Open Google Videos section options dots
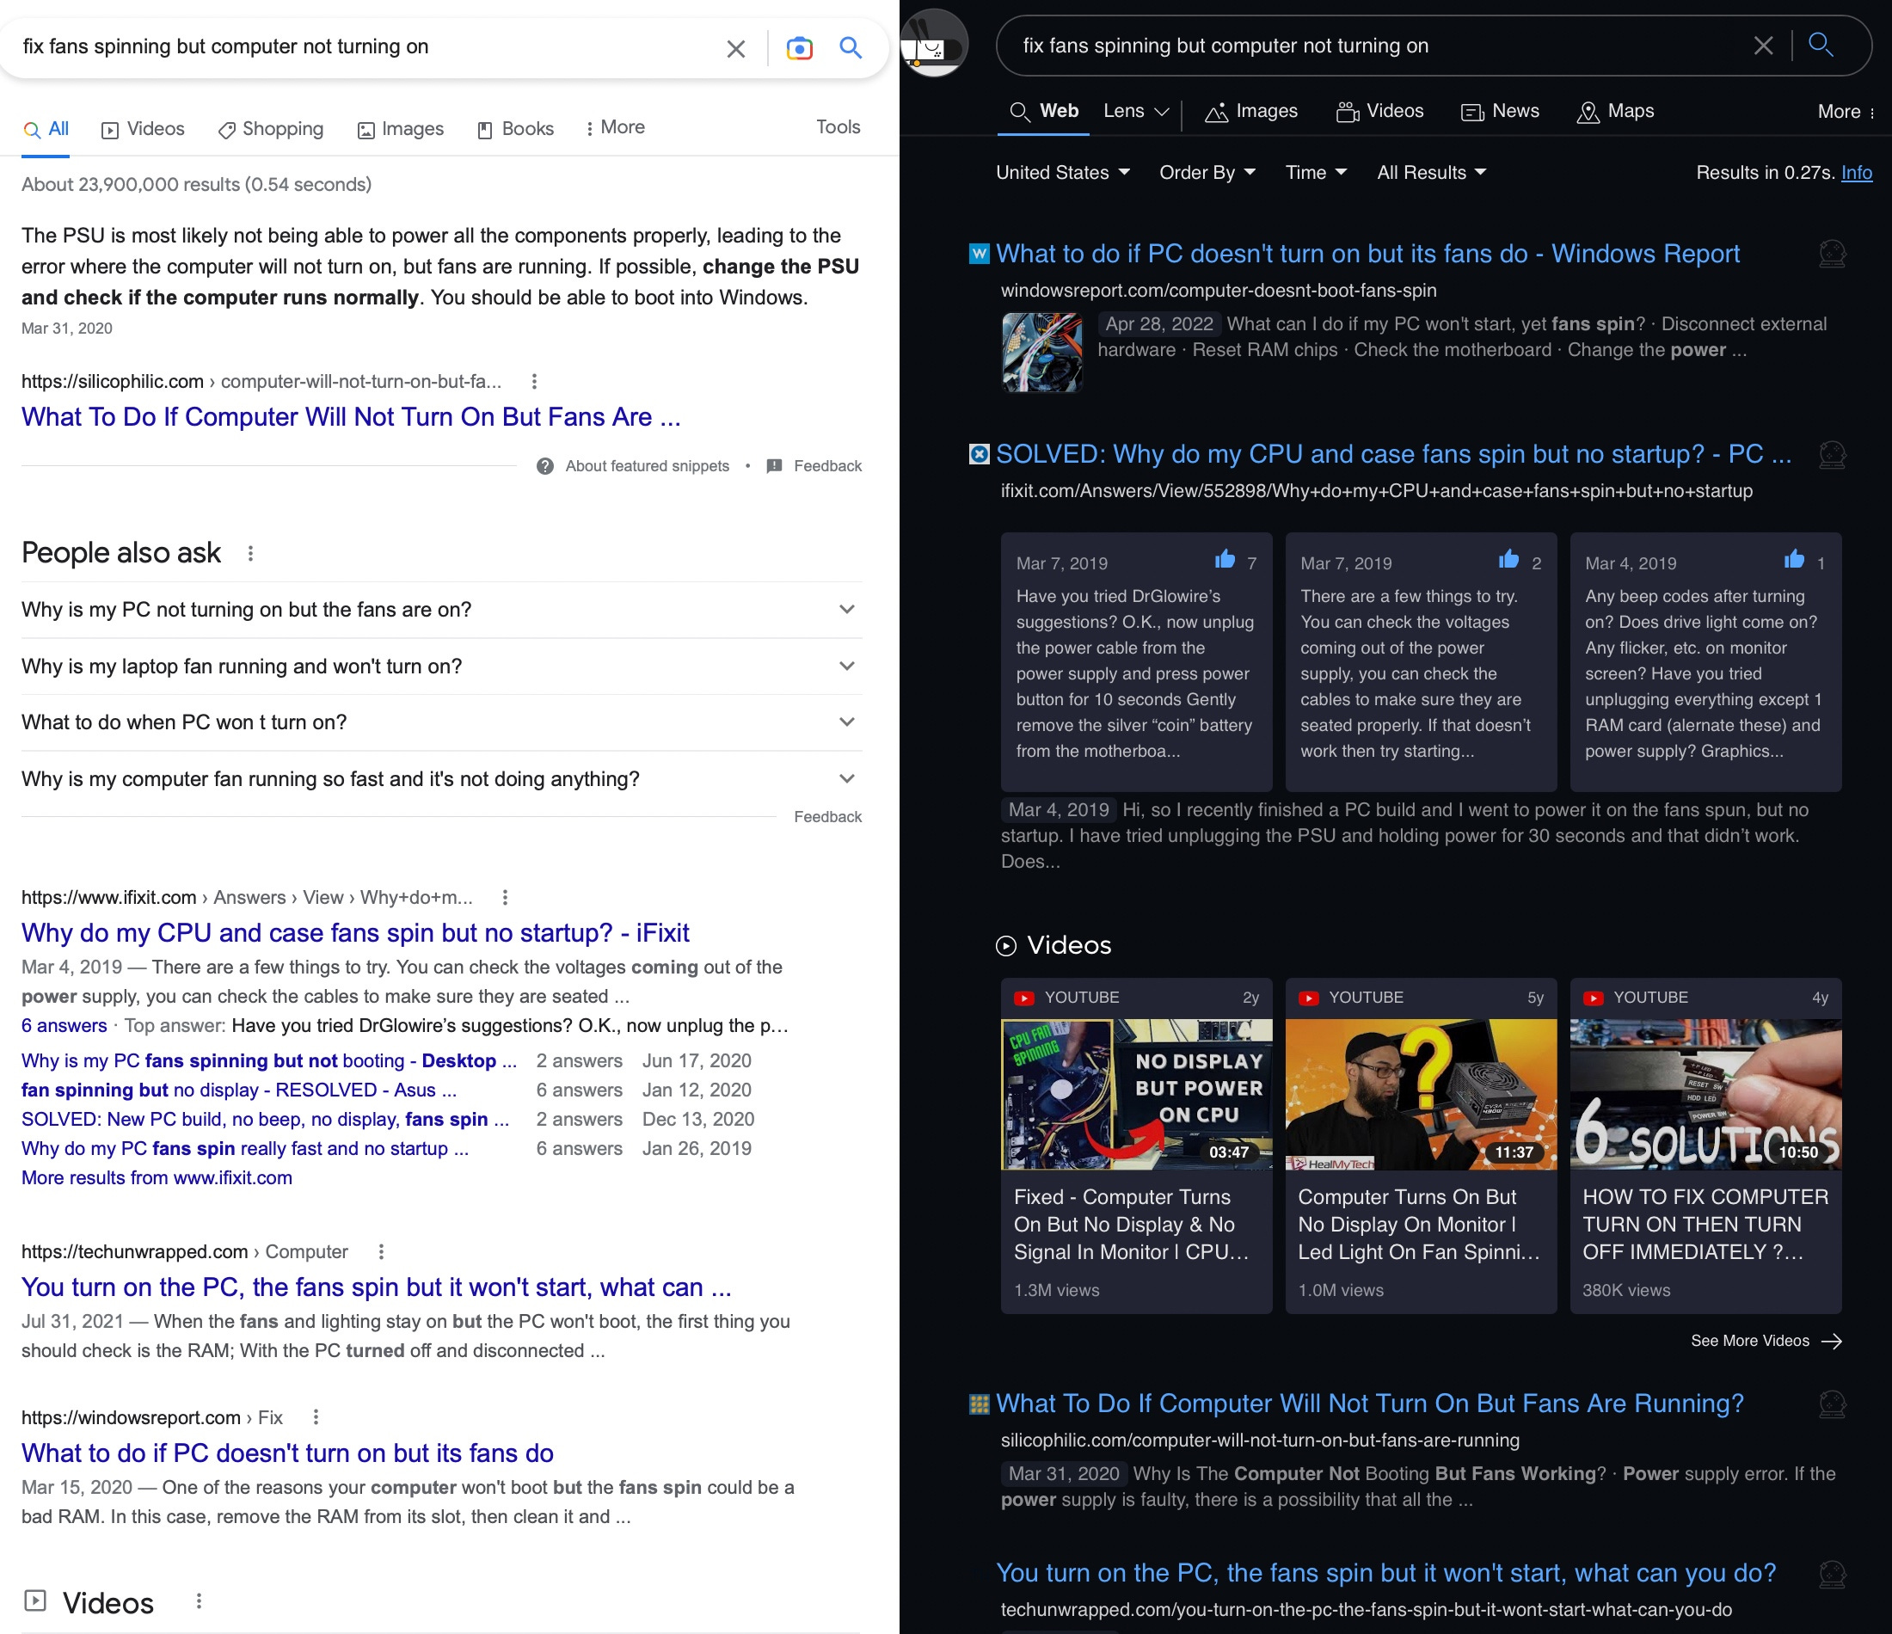Viewport: 1892px width, 1634px height. tap(198, 1601)
